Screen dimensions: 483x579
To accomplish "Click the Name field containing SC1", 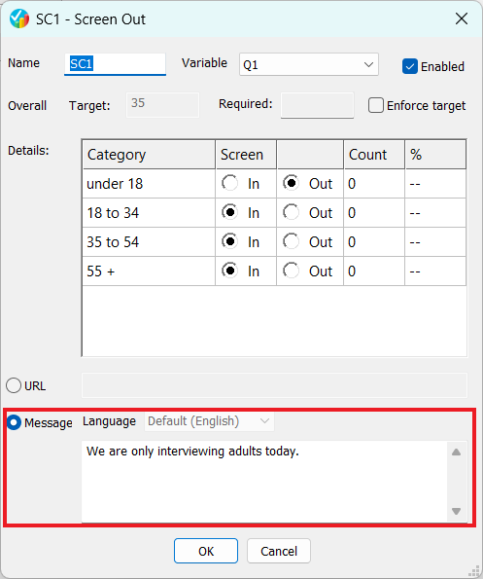I will (115, 64).
